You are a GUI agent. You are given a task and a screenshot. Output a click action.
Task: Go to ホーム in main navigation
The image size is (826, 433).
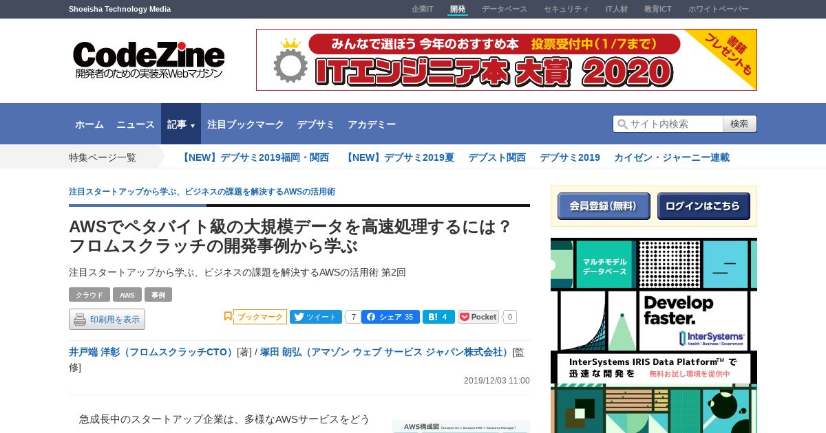point(89,124)
